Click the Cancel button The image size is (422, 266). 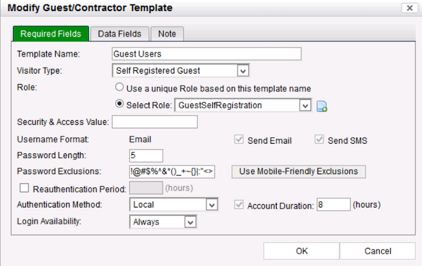(x=377, y=250)
